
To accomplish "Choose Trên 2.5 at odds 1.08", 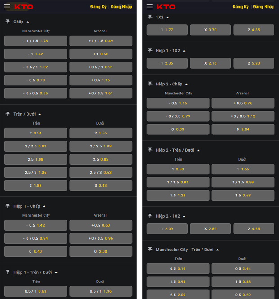I will pyautogui.click(x=36, y=159).
